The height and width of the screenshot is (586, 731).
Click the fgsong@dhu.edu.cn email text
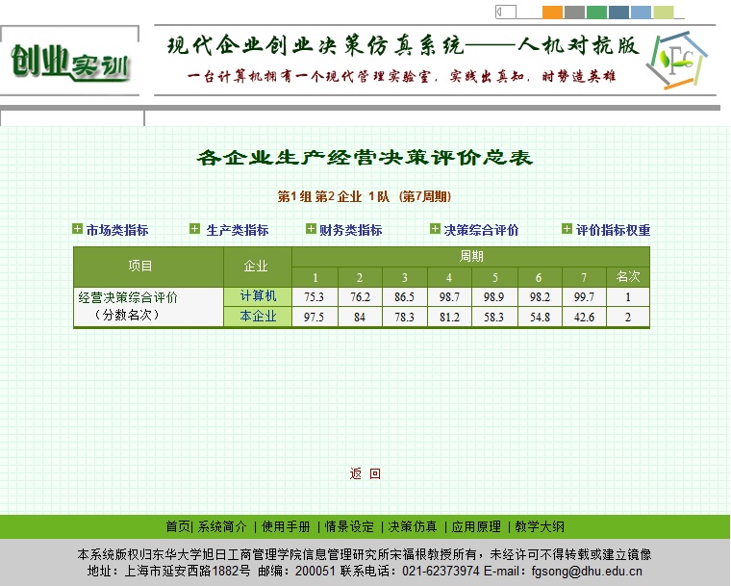587,571
